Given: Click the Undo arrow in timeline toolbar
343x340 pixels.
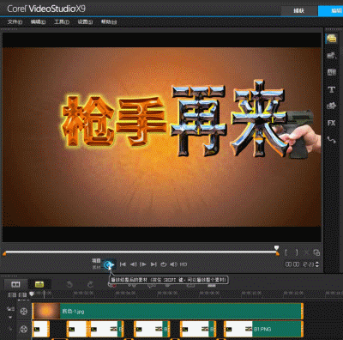Looking at the screenshot, I should pyautogui.click(x=69, y=284).
